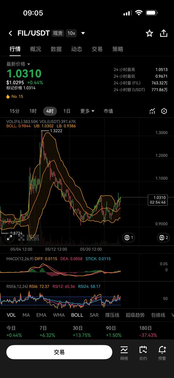Tap the 24小时最低 value 0.9671

pos(161,77)
